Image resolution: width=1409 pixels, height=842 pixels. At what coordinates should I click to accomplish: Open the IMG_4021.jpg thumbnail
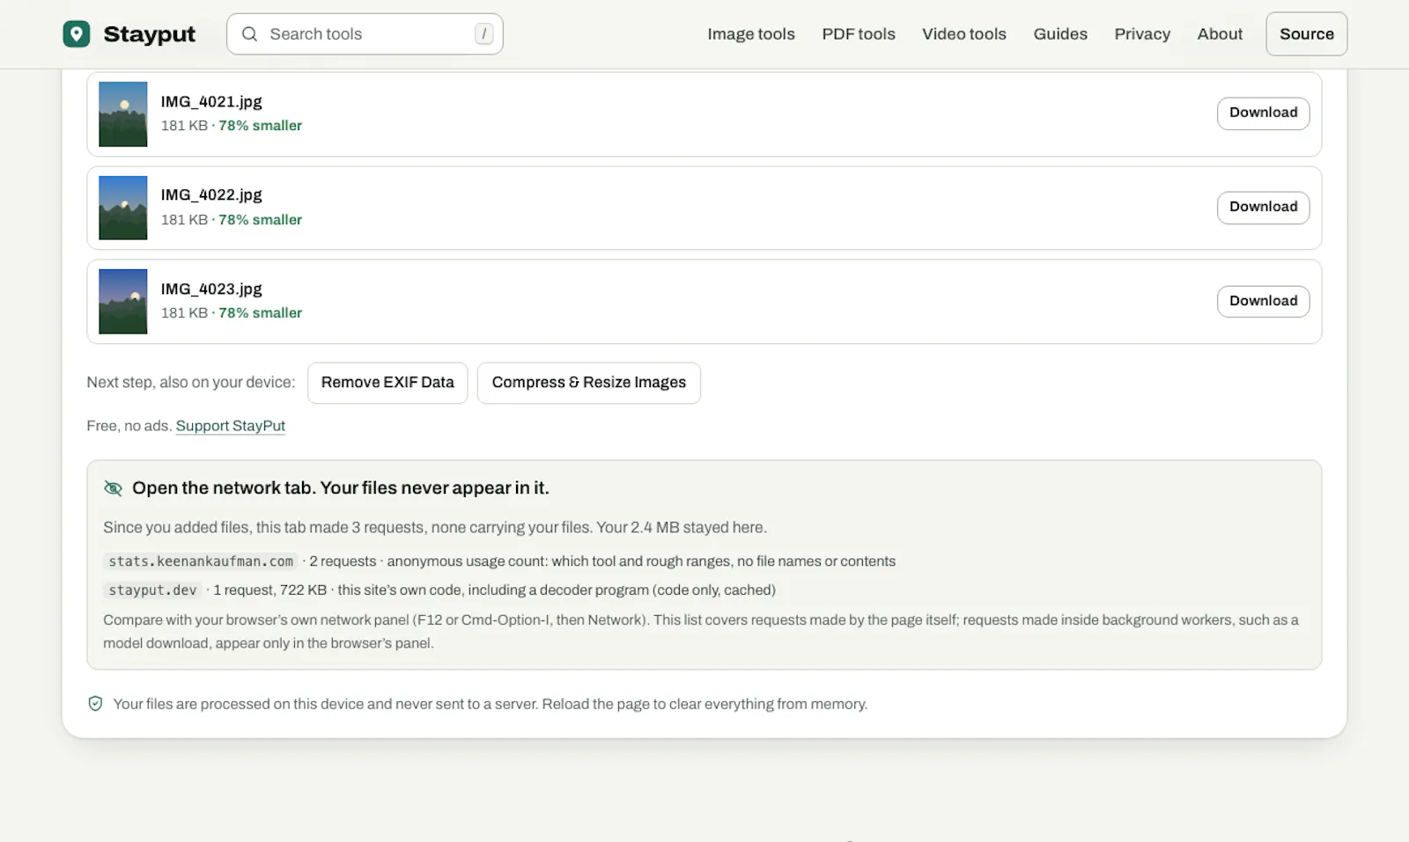point(122,114)
